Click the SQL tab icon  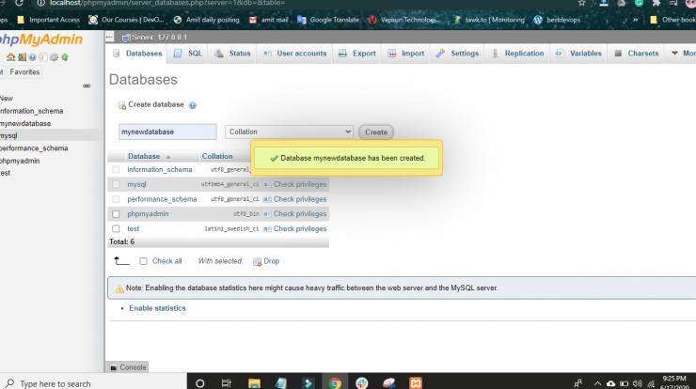[x=178, y=54]
